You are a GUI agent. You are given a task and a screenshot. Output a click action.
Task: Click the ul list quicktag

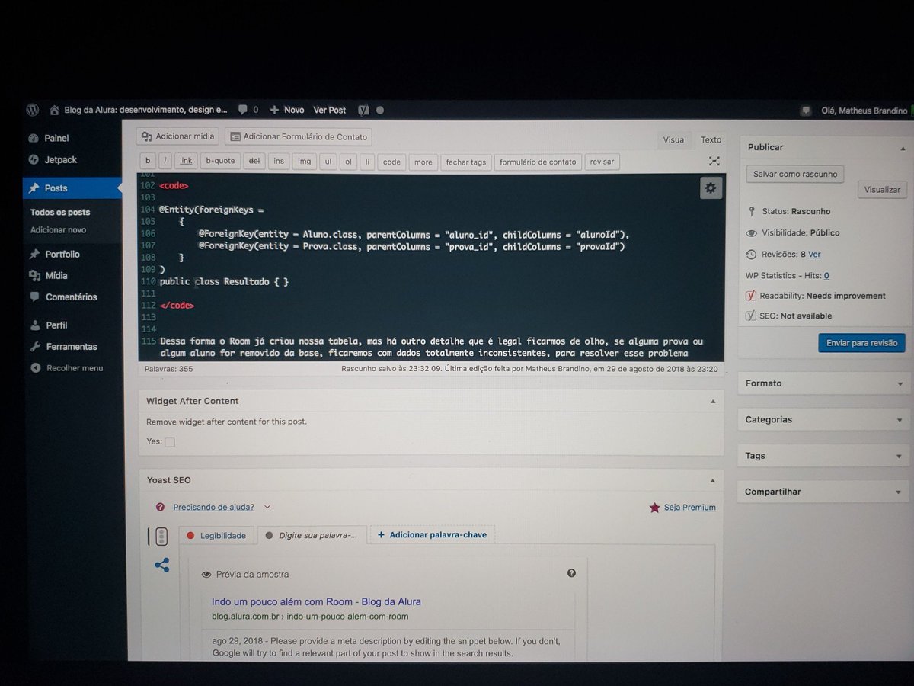point(328,161)
